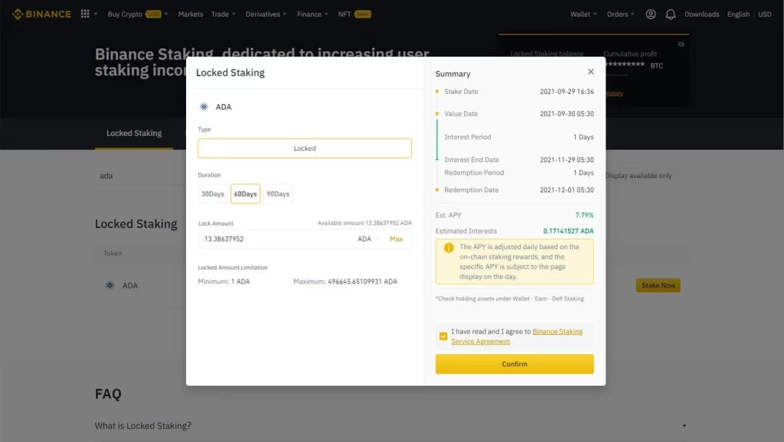Open the user profile icon
Viewport: 784px width, 442px height.
[x=651, y=14]
